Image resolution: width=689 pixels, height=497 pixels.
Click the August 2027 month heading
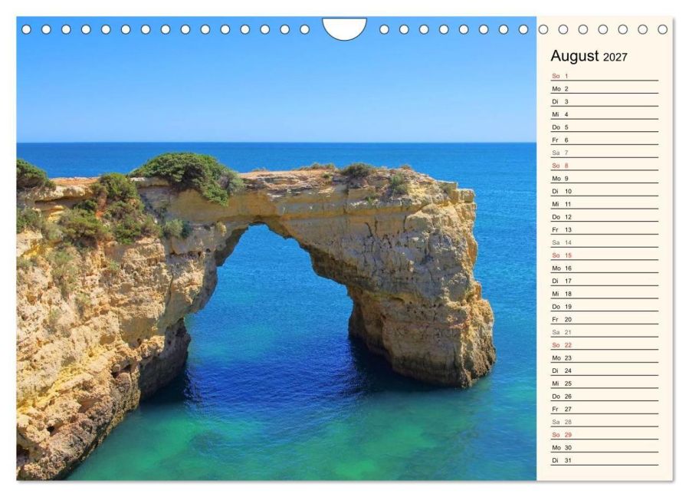(589, 56)
